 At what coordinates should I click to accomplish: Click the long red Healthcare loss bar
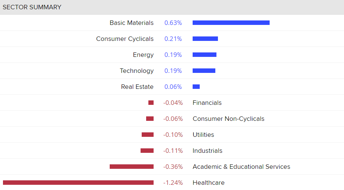click(x=78, y=183)
